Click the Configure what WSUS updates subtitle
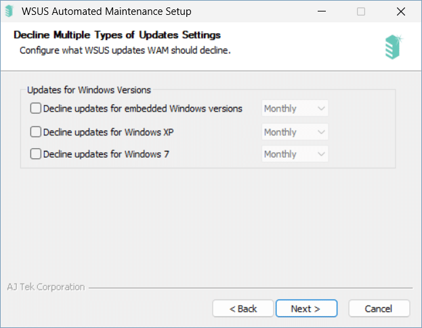 [x=125, y=50]
